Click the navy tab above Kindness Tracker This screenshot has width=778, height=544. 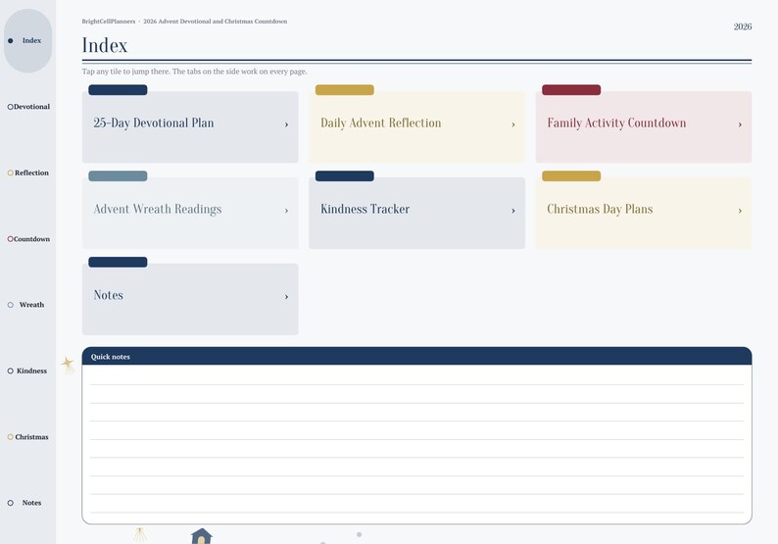tap(344, 175)
